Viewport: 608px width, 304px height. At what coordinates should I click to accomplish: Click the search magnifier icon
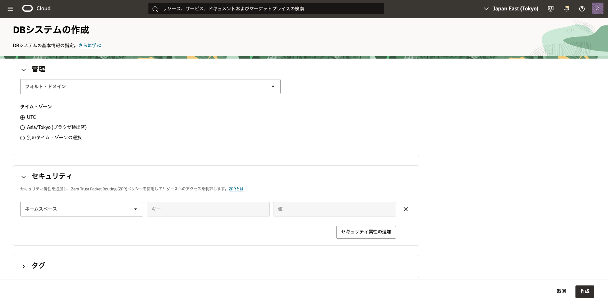pyautogui.click(x=155, y=9)
